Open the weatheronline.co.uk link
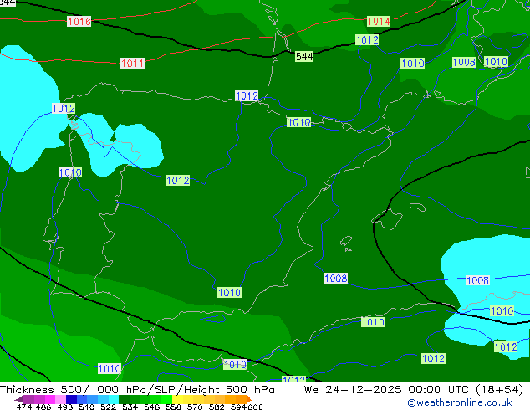530x410 pixels. (x=460, y=402)
